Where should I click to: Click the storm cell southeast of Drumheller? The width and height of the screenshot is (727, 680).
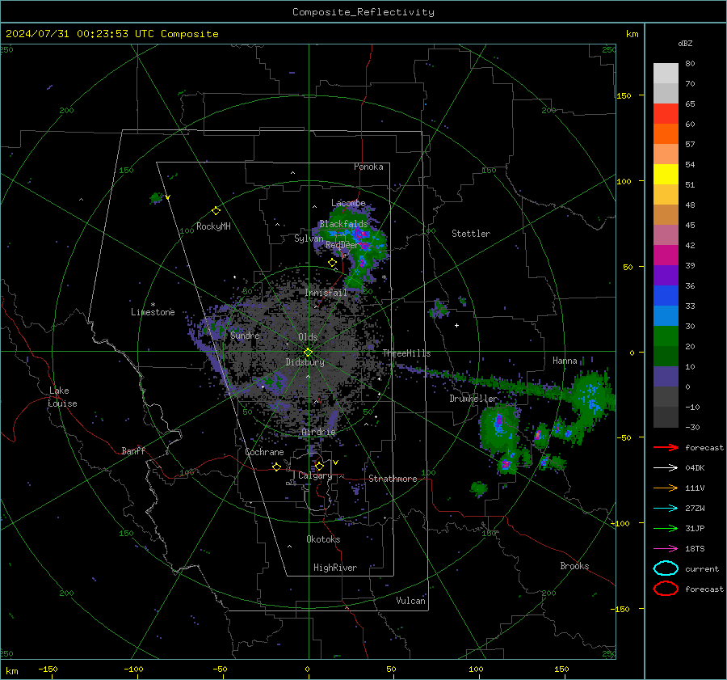(500, 429)
